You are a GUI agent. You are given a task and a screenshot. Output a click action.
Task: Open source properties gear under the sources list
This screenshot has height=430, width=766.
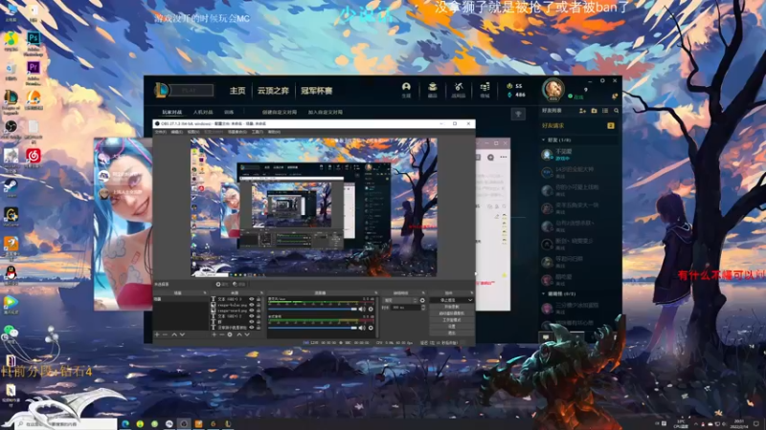coord(230,334)
